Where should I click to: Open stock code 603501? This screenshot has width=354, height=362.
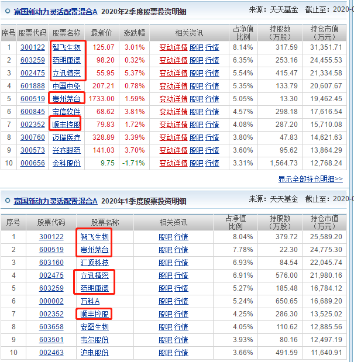click(x=51, y=340)
